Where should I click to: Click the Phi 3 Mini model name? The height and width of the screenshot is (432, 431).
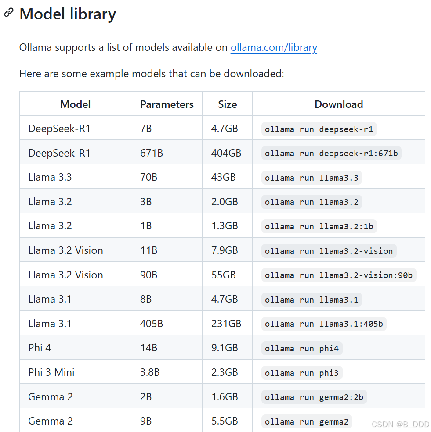coord(51,372)
